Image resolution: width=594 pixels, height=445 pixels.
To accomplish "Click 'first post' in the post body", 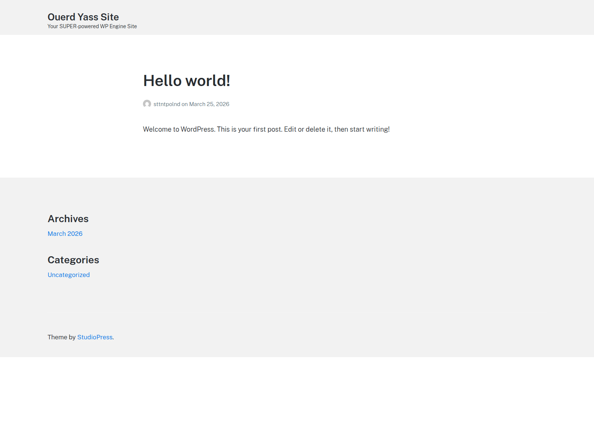I will coord(267,129).
